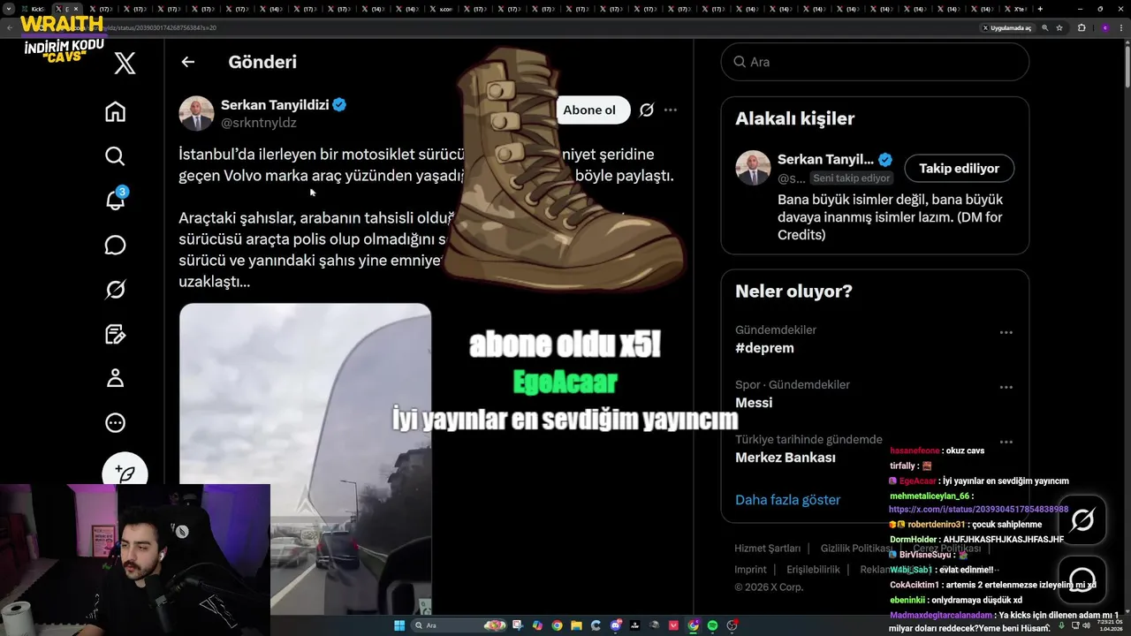Click the Abone ol subscribe button

(589, 110)
